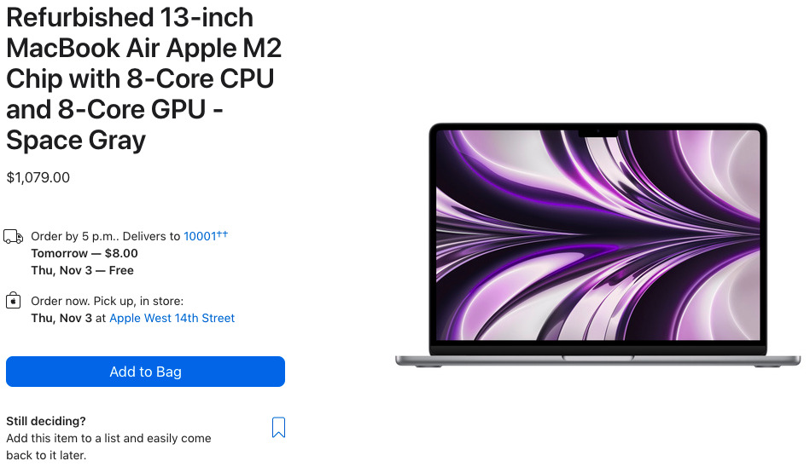Click the Order now. Pick up, in store text

click(x=108, y=301)
